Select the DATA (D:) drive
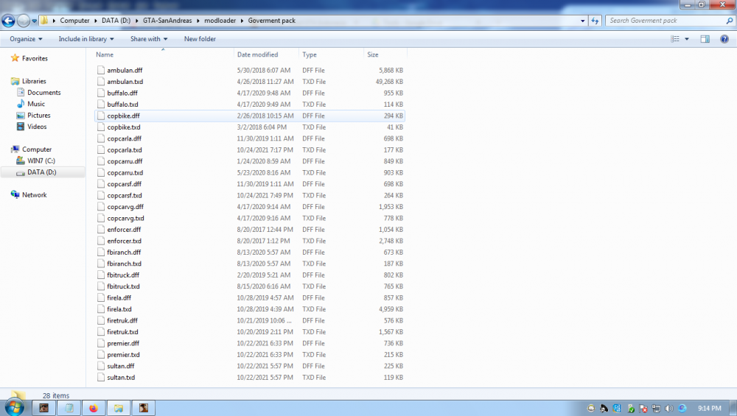 43,172
